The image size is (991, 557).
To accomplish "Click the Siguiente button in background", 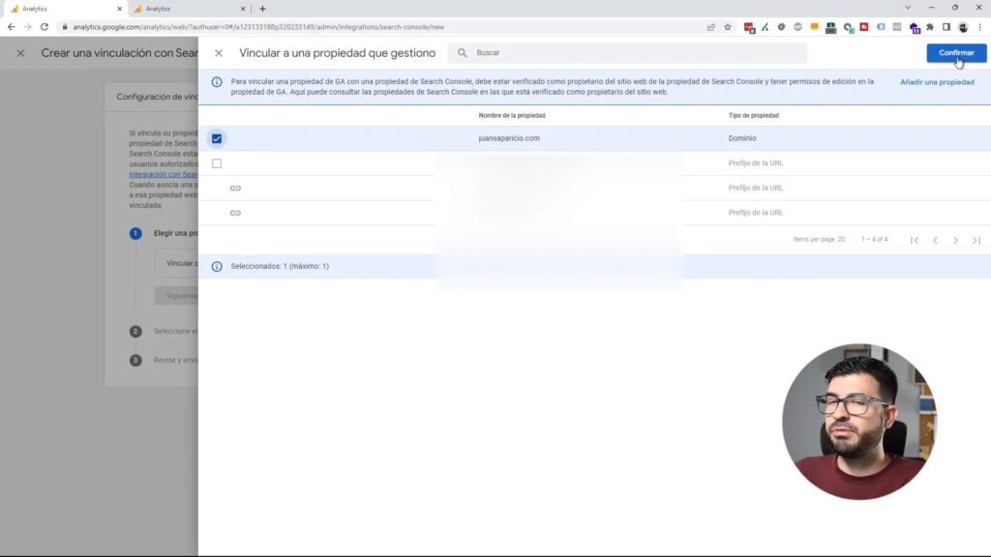I will click(176, 296).
